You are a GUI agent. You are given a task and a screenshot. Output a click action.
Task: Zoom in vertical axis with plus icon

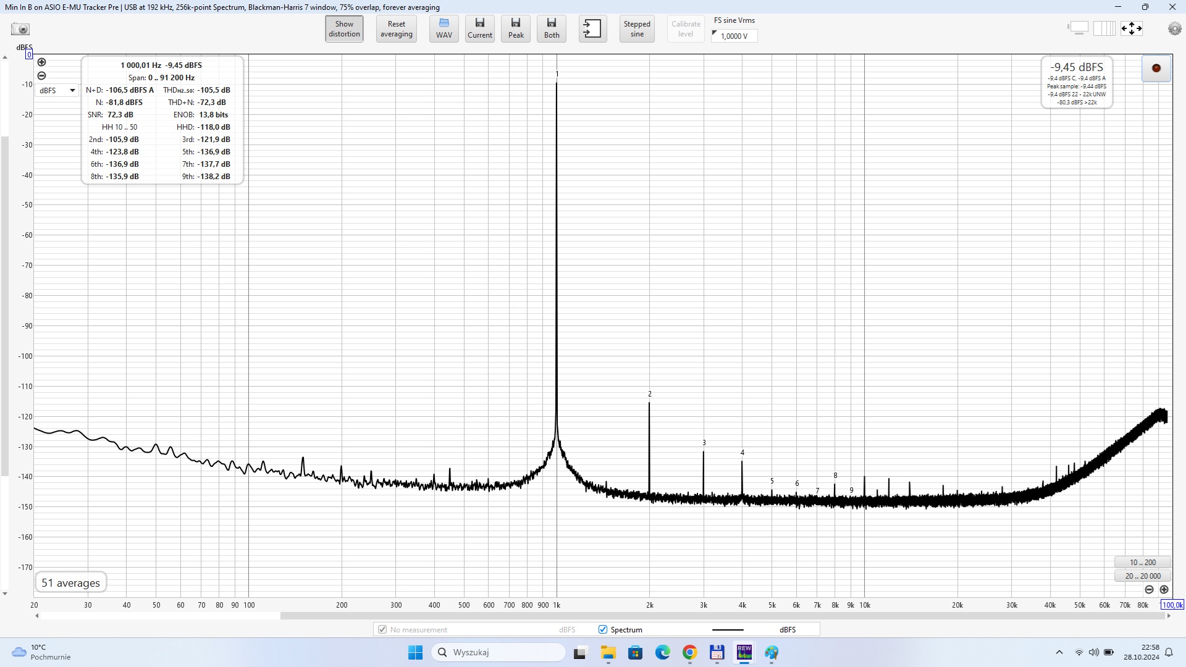point(41,62)
